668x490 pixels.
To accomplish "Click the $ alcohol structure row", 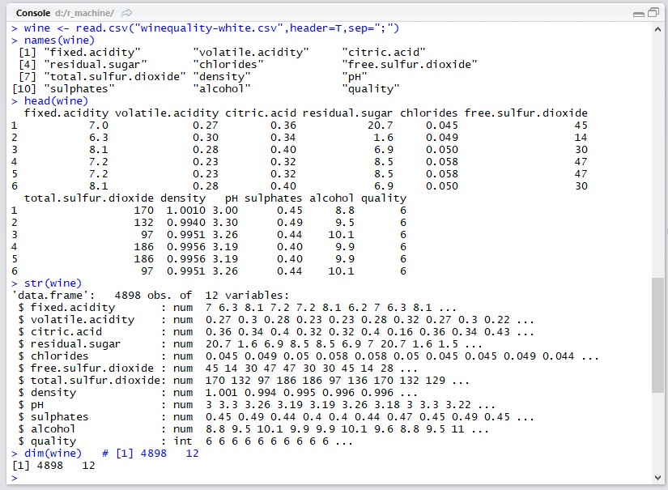I will [x=253, y=429].
